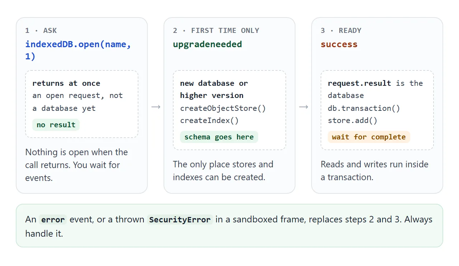Image resolution: width=459 pixels, height=266 pixels.
Task: Click the "store.add()" code line
Action: pyautogui.click(x=352, y=120)
